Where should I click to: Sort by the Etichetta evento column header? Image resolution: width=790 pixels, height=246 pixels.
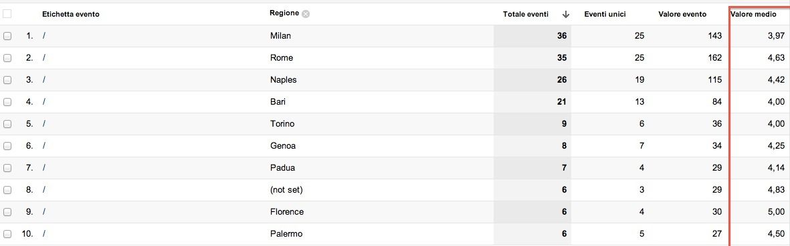tap(70, 15)
